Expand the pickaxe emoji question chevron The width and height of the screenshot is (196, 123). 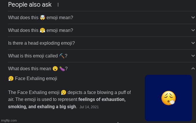click(x=193, y=56)
